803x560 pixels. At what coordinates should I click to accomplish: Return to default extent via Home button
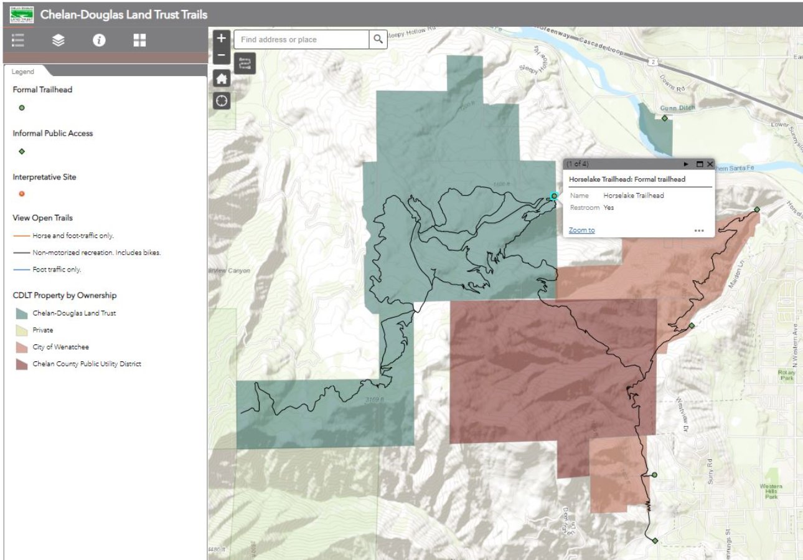click(x=222, y=78)
